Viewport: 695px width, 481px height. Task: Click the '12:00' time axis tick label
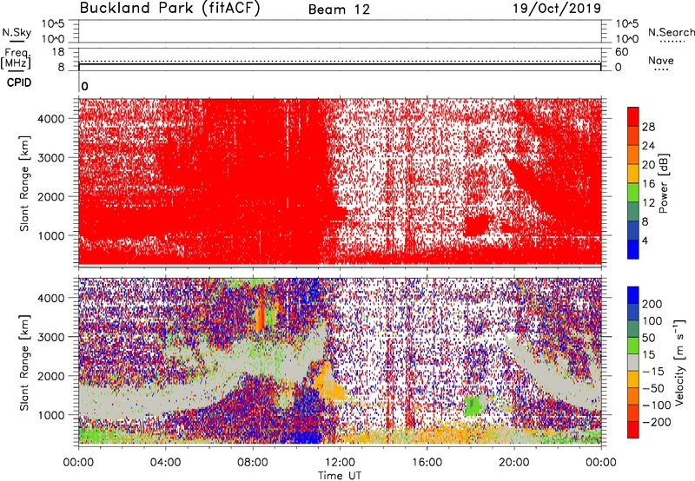pos(340,463)
